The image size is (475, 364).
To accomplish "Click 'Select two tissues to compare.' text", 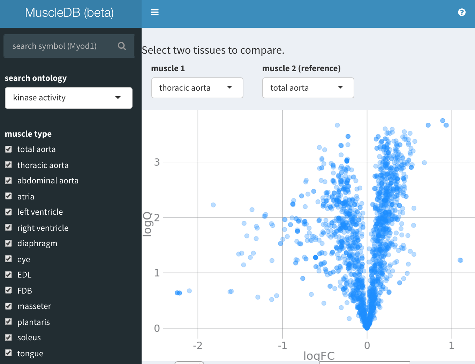I will (213, 50).
